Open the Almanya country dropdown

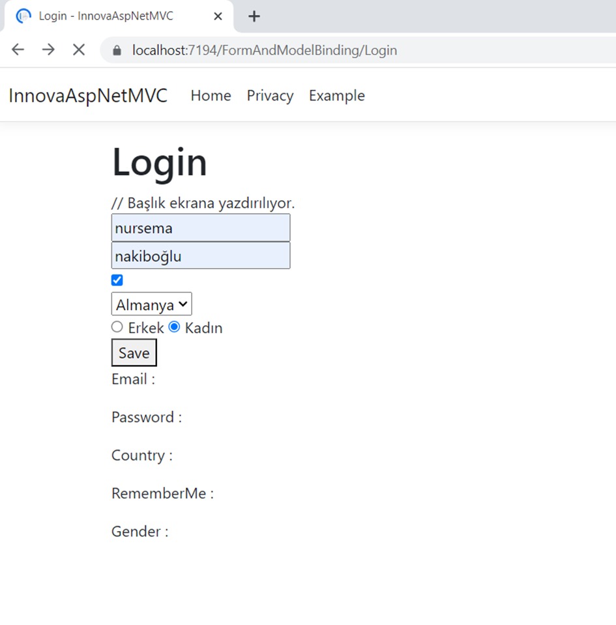[x=151, y=304]
